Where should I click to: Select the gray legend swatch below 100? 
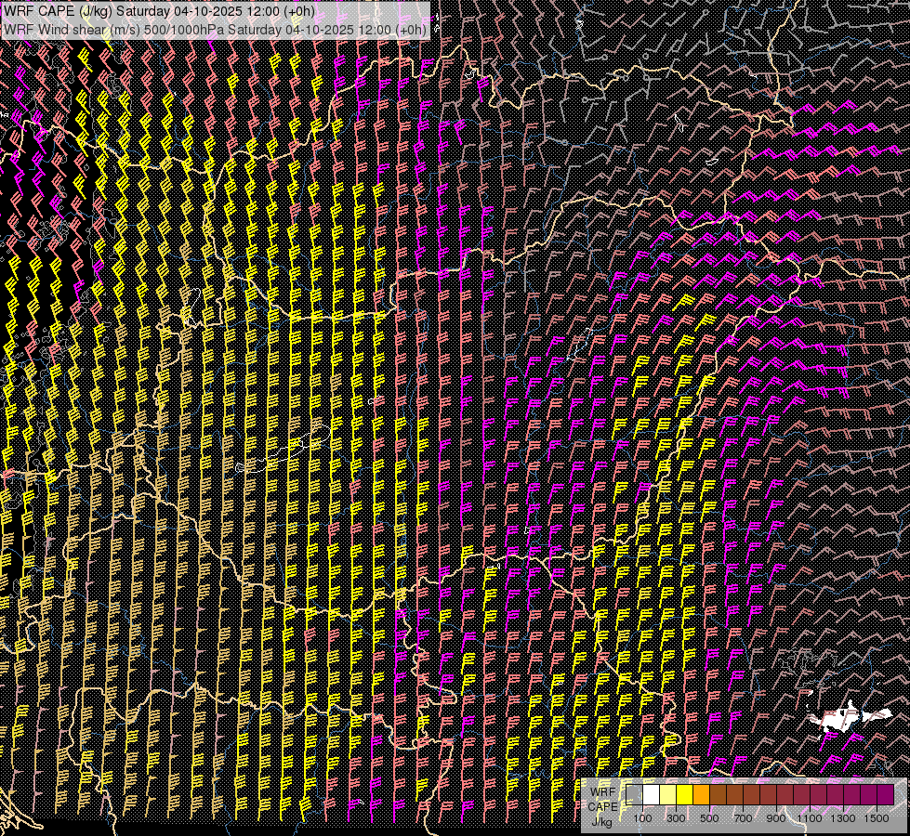point(634,795)
